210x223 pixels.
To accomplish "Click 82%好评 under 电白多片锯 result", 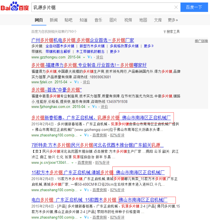I will point(117,217).
